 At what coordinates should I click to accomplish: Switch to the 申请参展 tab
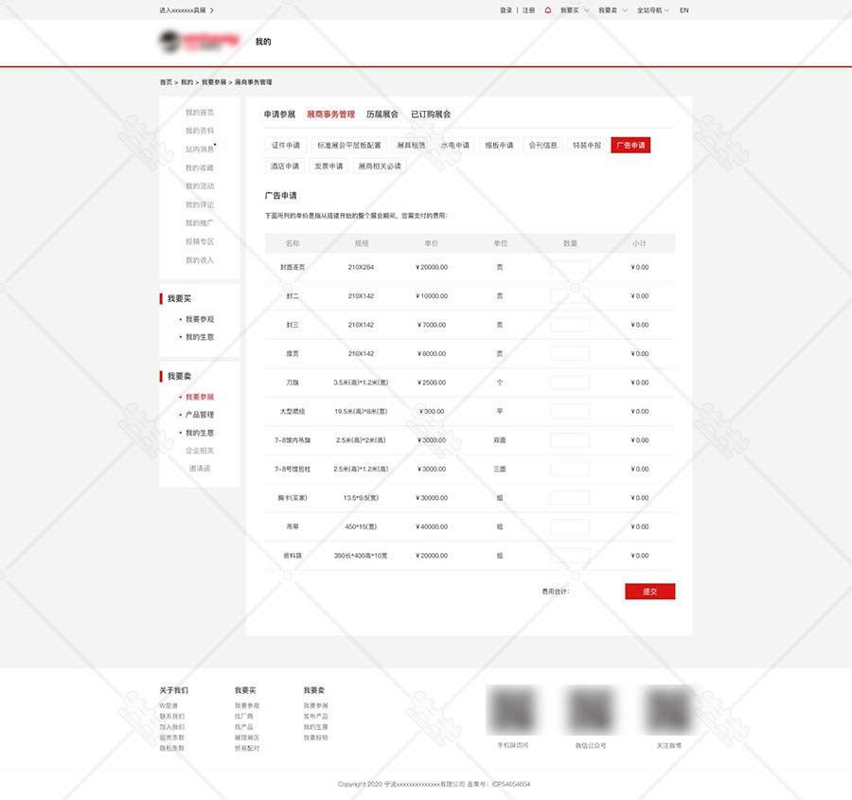[279, 115]
